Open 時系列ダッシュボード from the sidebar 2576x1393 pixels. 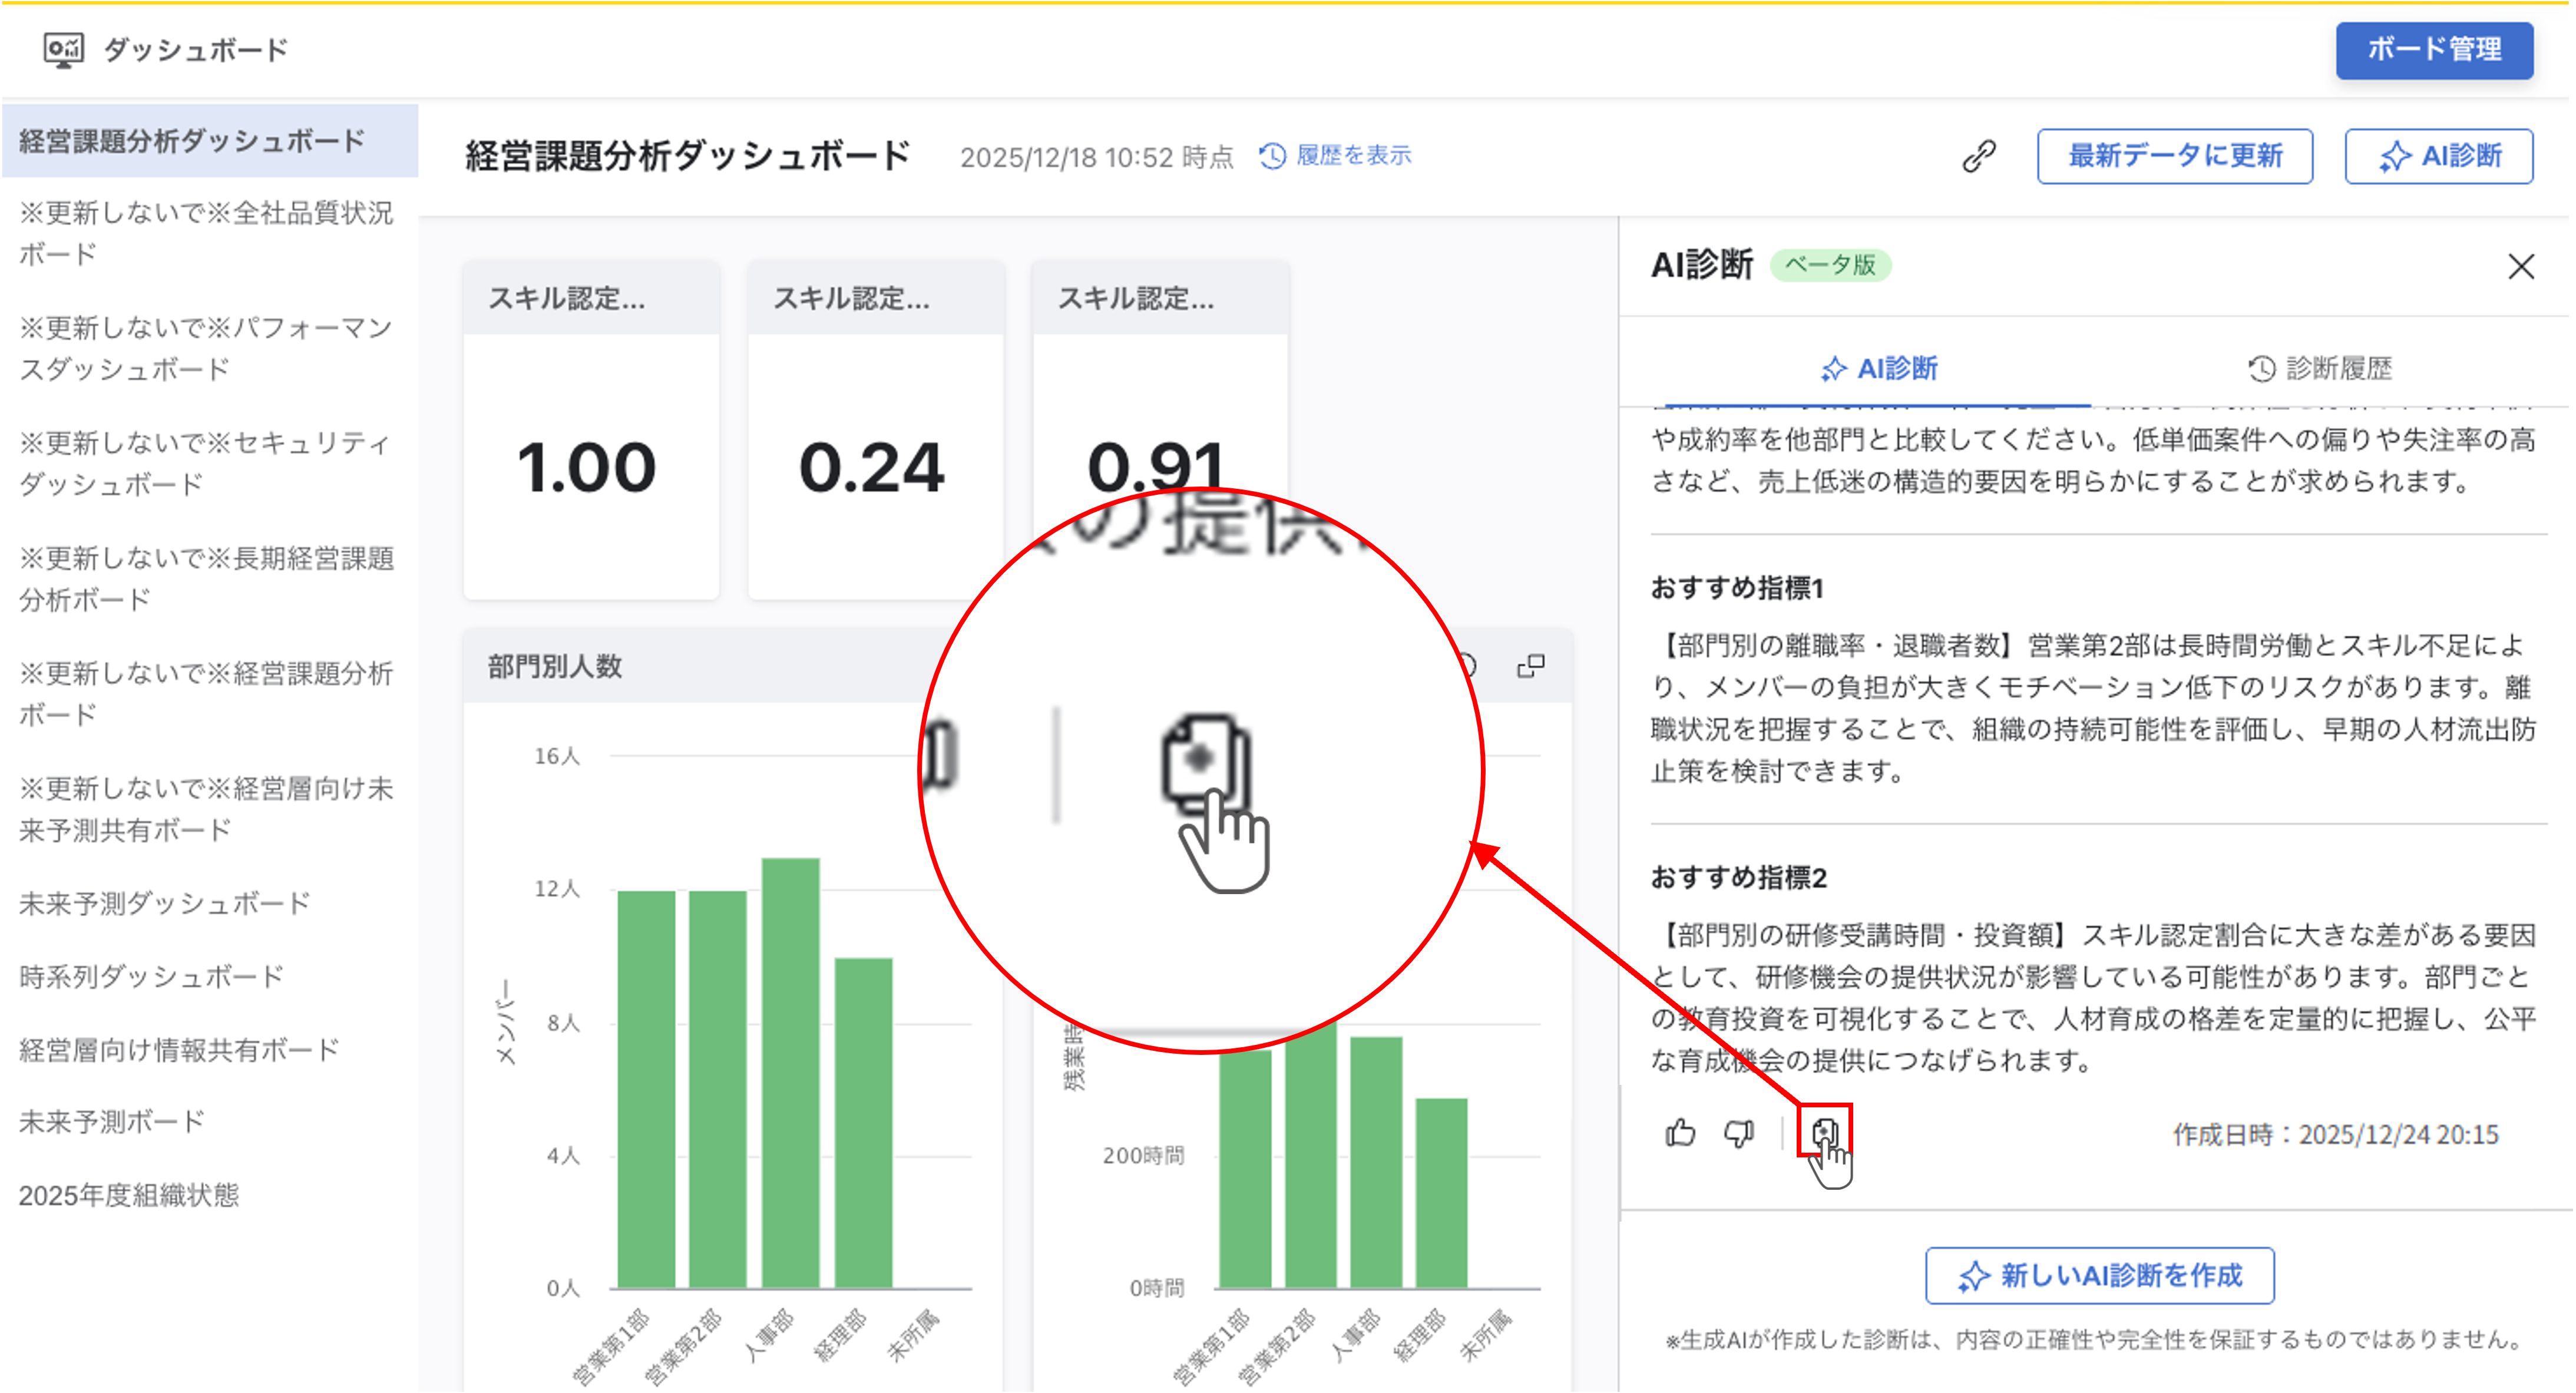pyautogui.click(x=150, y=975)
